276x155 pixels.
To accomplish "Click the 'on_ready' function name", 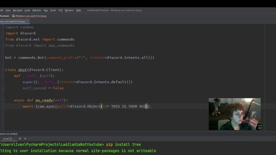I will click(x=44, y=100).
